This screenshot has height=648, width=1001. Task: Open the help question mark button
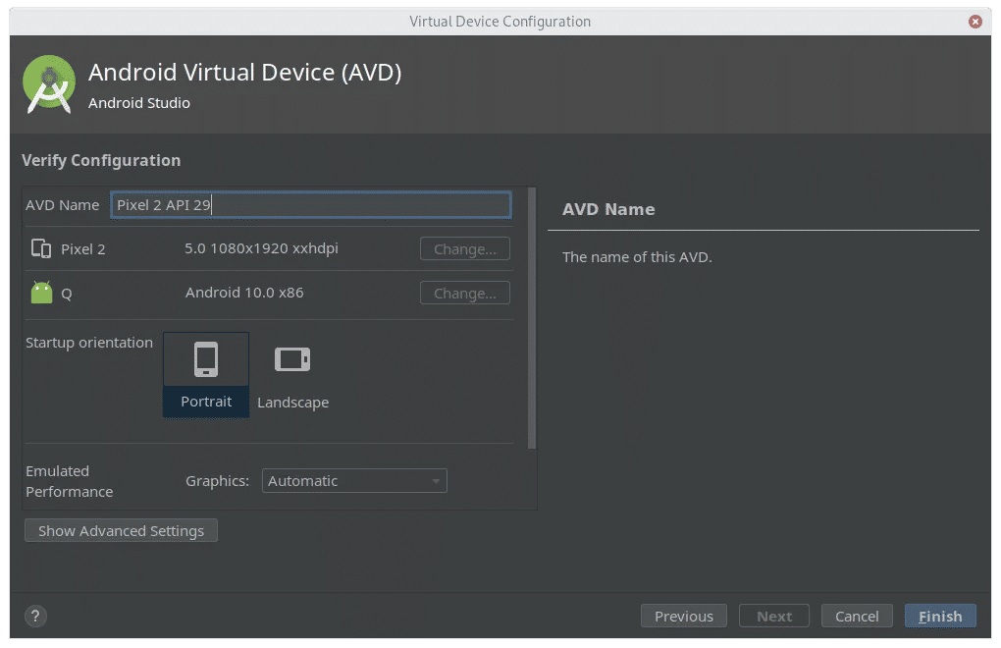[x=35, y=616]
